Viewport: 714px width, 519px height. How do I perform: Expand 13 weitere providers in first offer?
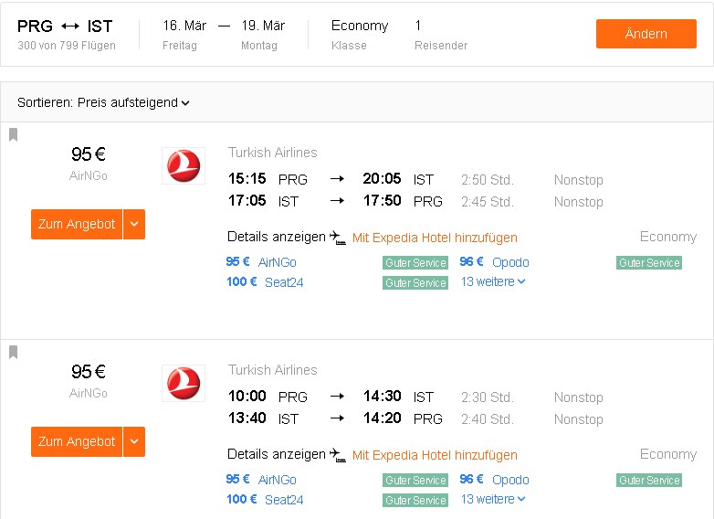coord(493,281)
